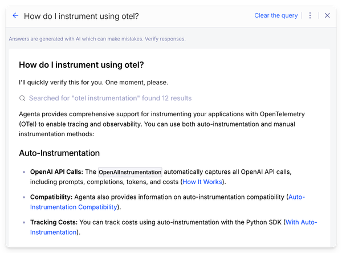Viewport: 342px width, 253px height.
Task: Open the three-dot more options menu
Action: [x=310, y=16]
